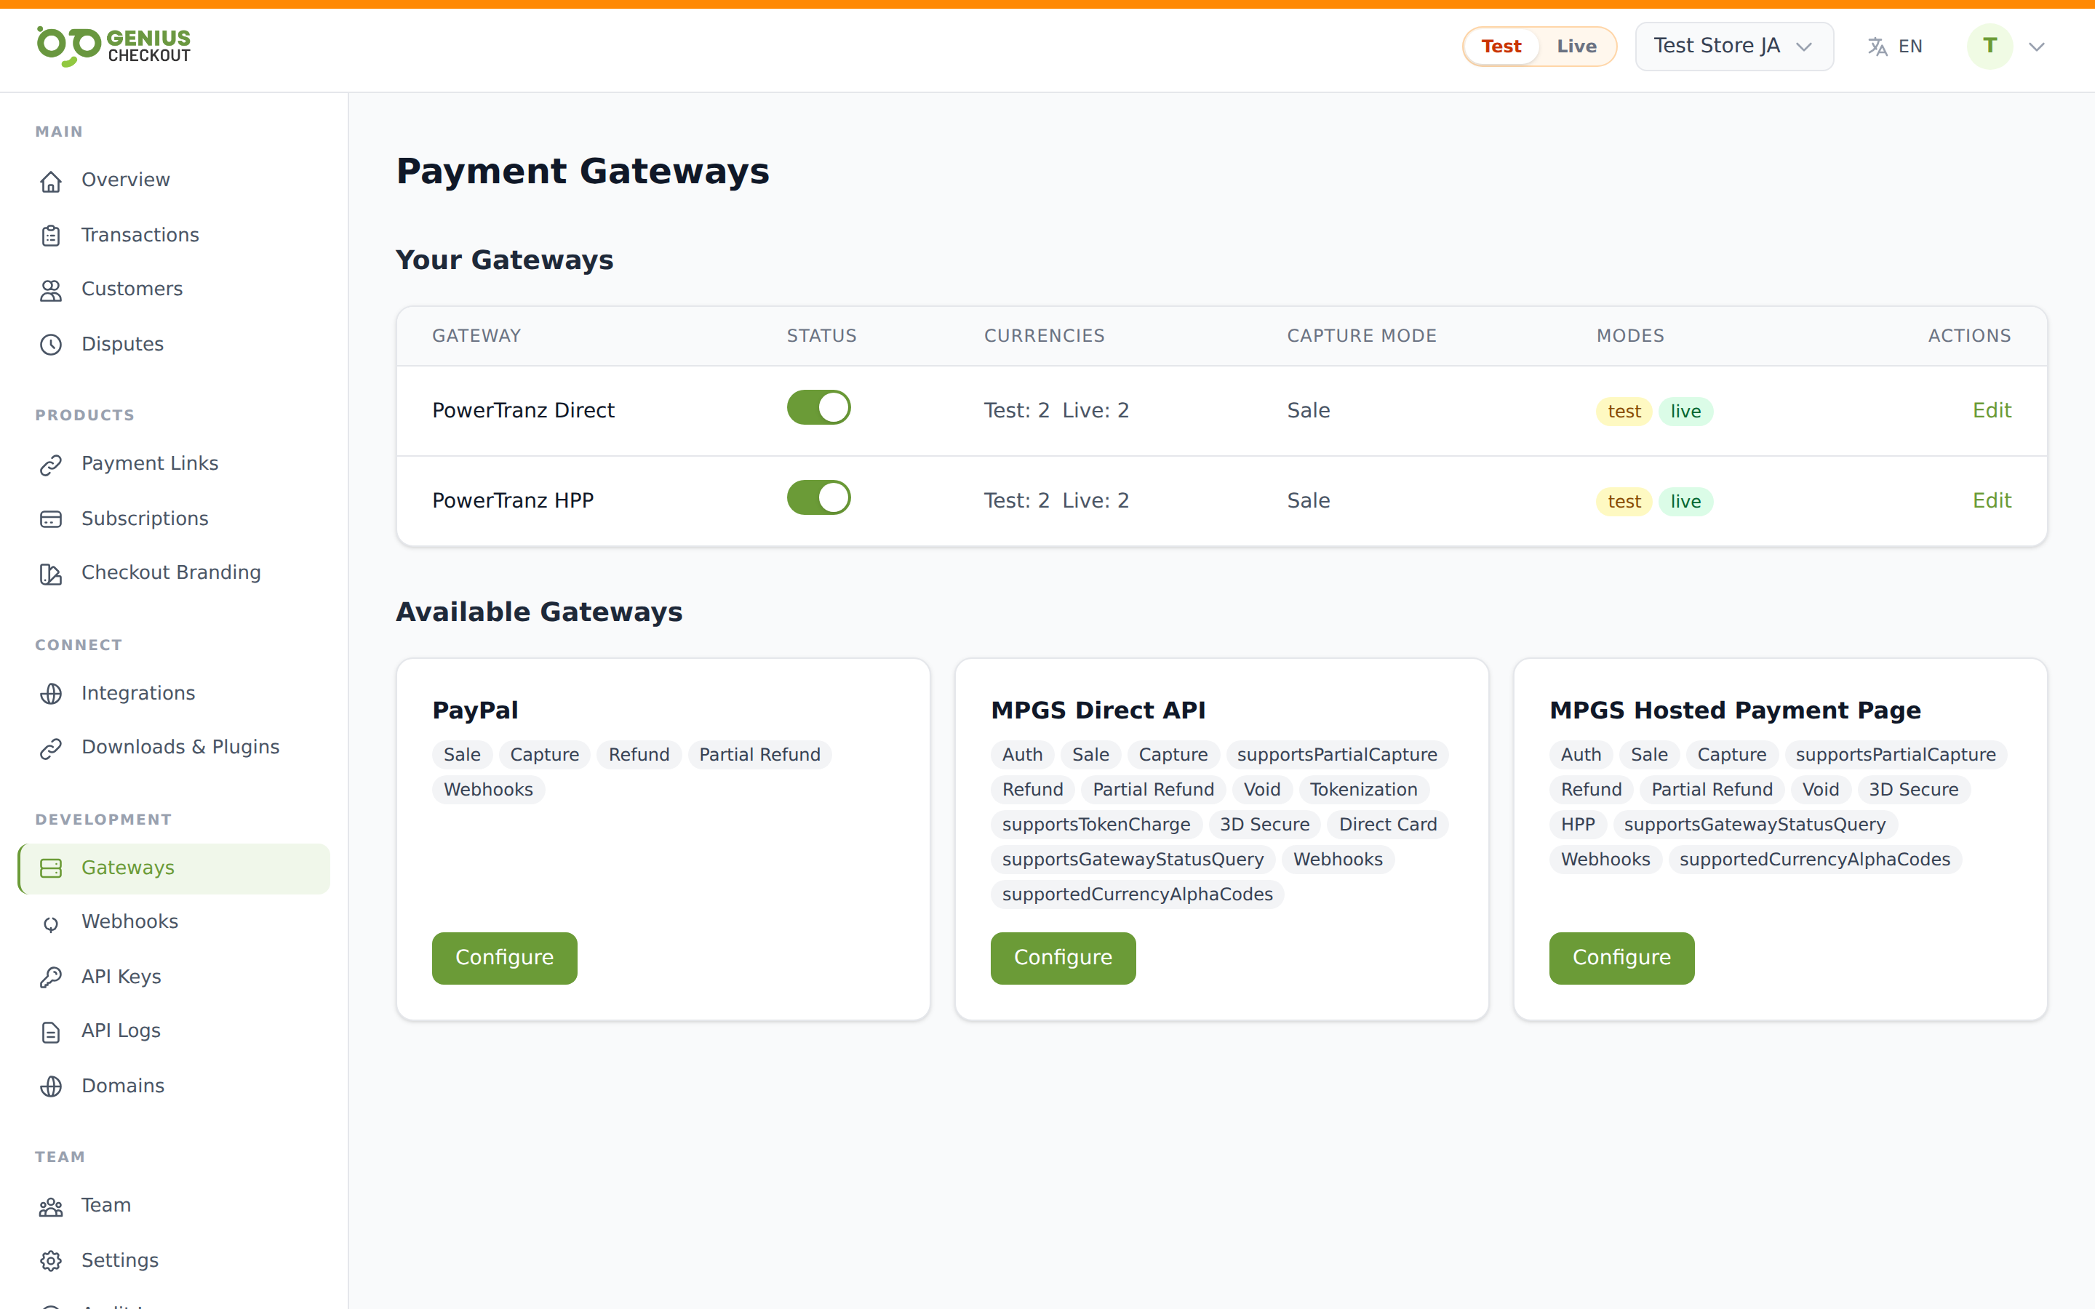Click live mode badge for PowerTranz HPP

[x=1685, y=501]
